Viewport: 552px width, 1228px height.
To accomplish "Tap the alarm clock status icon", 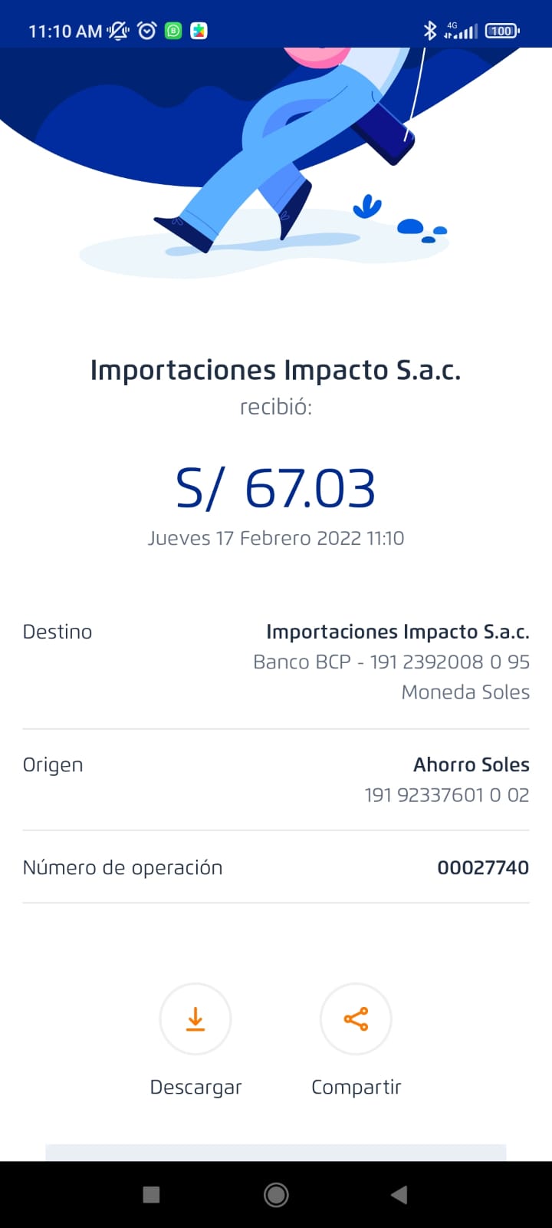I will pyautogui.click(x=146, y=31).
